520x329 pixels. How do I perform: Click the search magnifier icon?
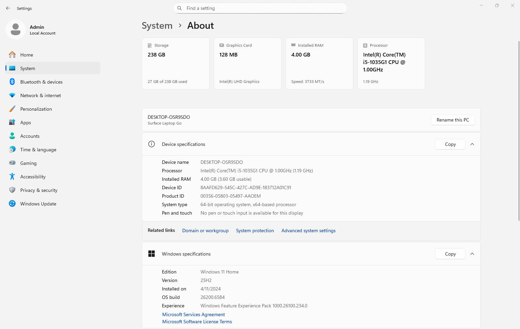pyautogui.click(x=180, y=8)
